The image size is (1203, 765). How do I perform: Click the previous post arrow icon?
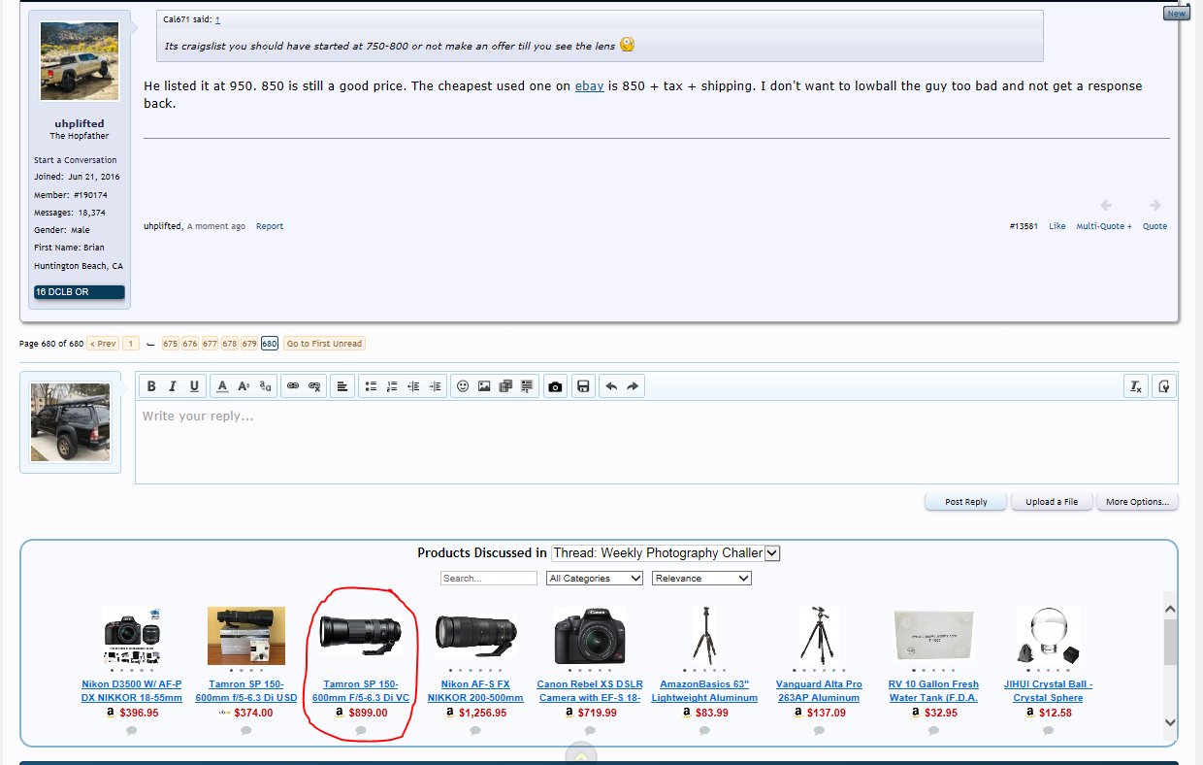tap(1106, 205)
